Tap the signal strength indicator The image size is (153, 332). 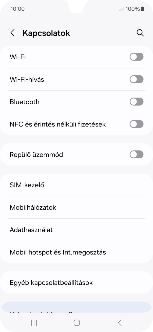tap(122, 9)
